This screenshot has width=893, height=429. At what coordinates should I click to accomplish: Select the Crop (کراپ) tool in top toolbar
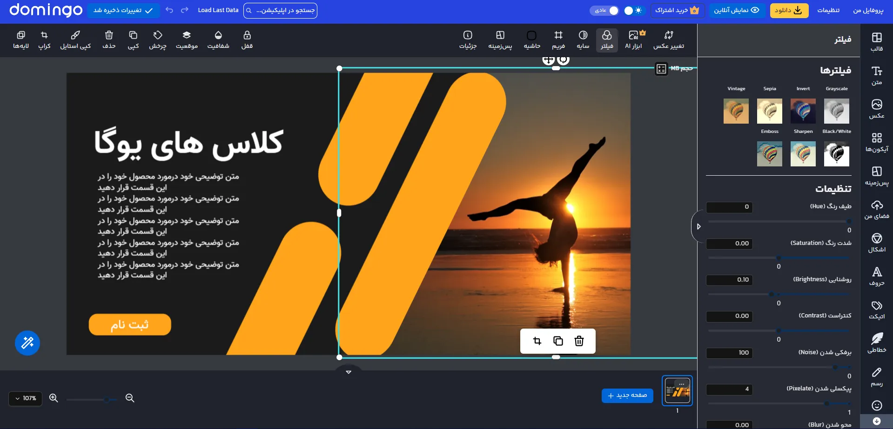[x=44, y=40]
